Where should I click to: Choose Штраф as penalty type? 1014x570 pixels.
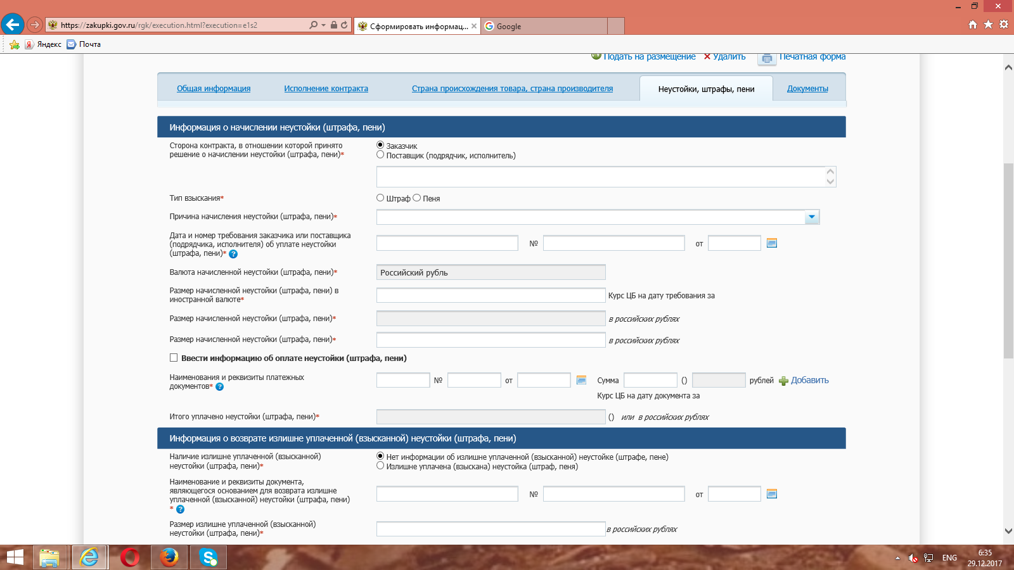(380, 198)
